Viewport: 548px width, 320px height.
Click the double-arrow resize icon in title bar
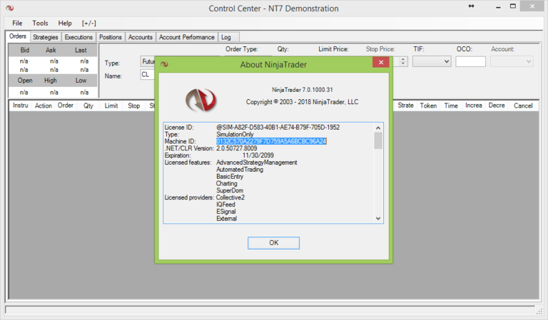click(471, 6)
